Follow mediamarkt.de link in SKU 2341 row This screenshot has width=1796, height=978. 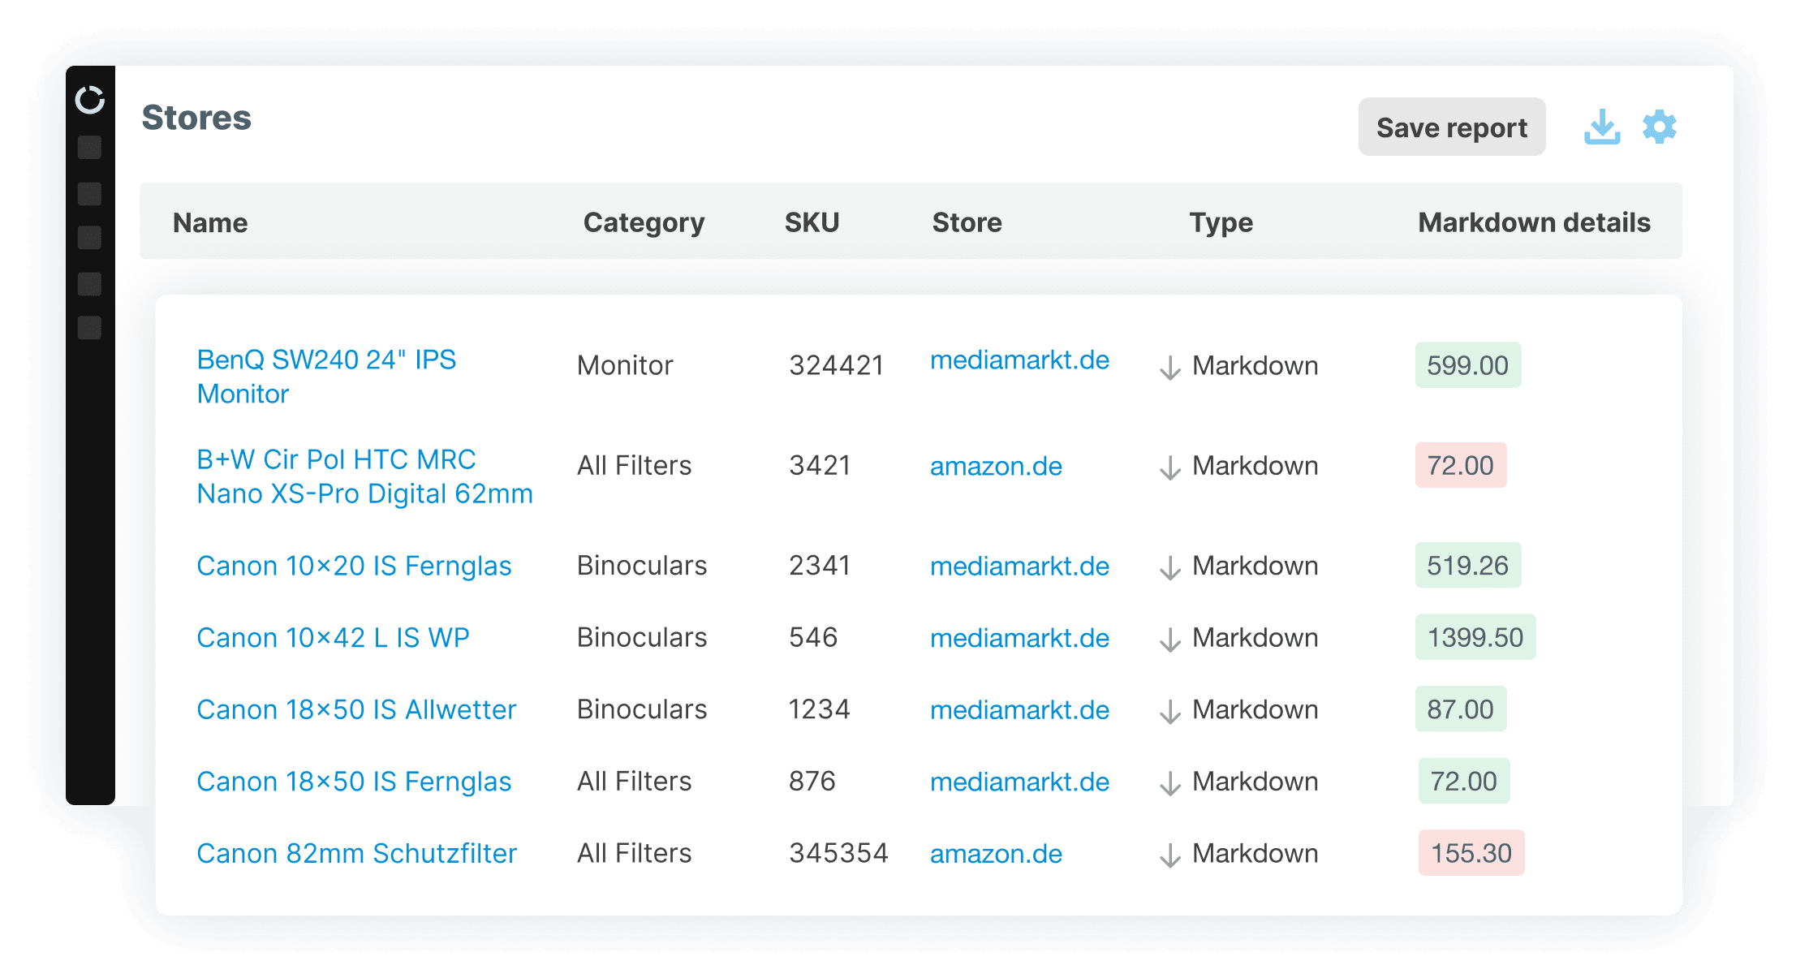(x=1019, y=566)
